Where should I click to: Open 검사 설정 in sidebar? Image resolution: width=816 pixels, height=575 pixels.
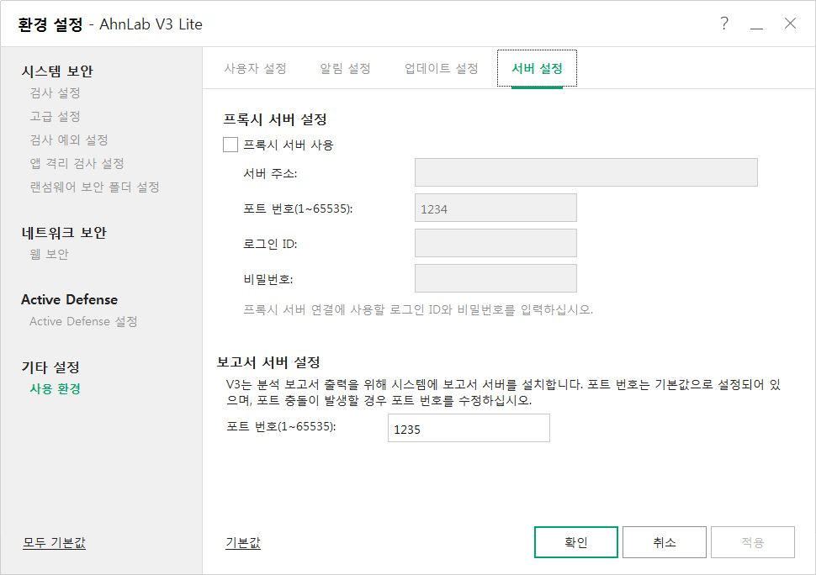pyautogui.click(x=56, y=93)
